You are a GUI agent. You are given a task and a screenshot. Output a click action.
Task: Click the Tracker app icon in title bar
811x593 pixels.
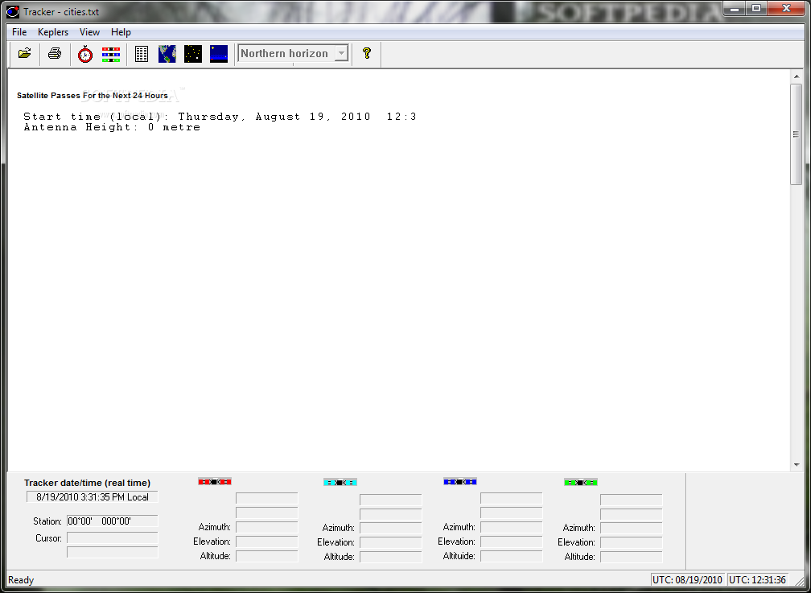[13, 11]
